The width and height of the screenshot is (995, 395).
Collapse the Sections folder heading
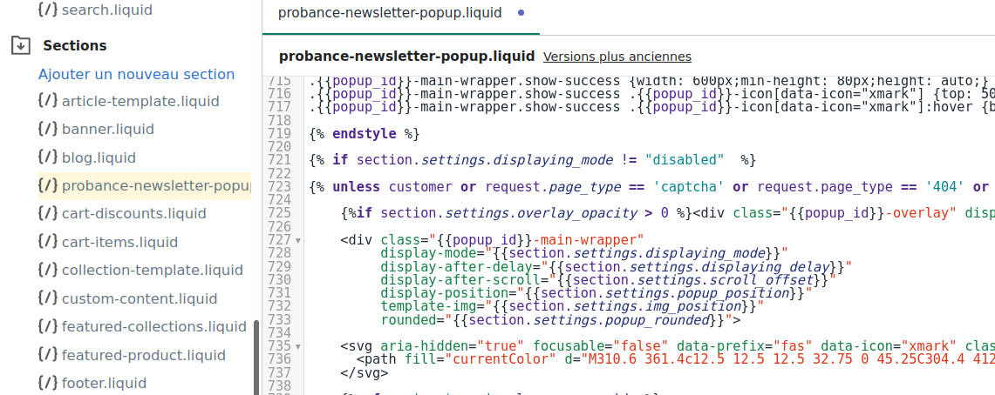point(75,45)
